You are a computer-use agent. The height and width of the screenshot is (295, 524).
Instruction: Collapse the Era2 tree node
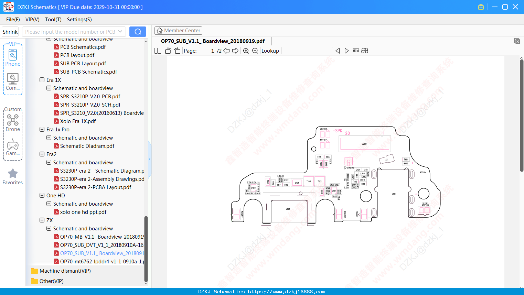[42, 154]
